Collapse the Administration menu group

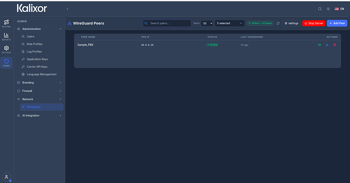click(x=40, y=29)
